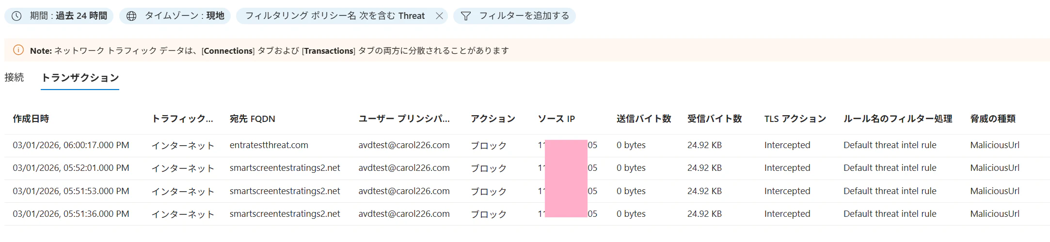Click ルール名のフィルター処理 column header
This screenshot has height=242, width=1050.
coord(898,119)
